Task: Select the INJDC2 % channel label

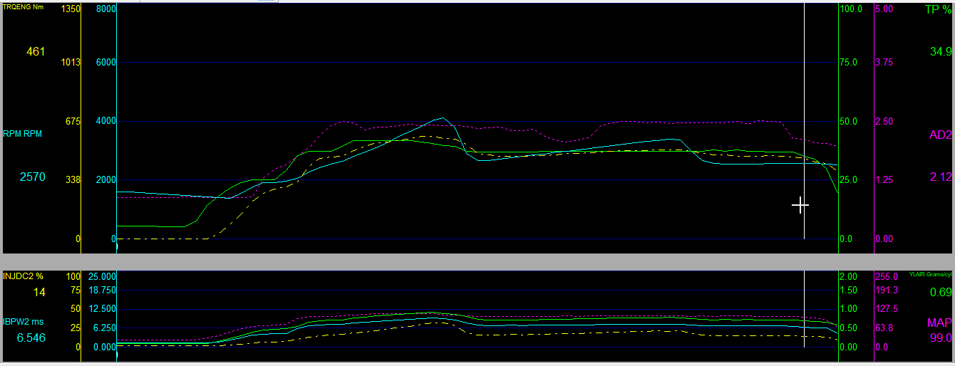Action: (24, 276)
